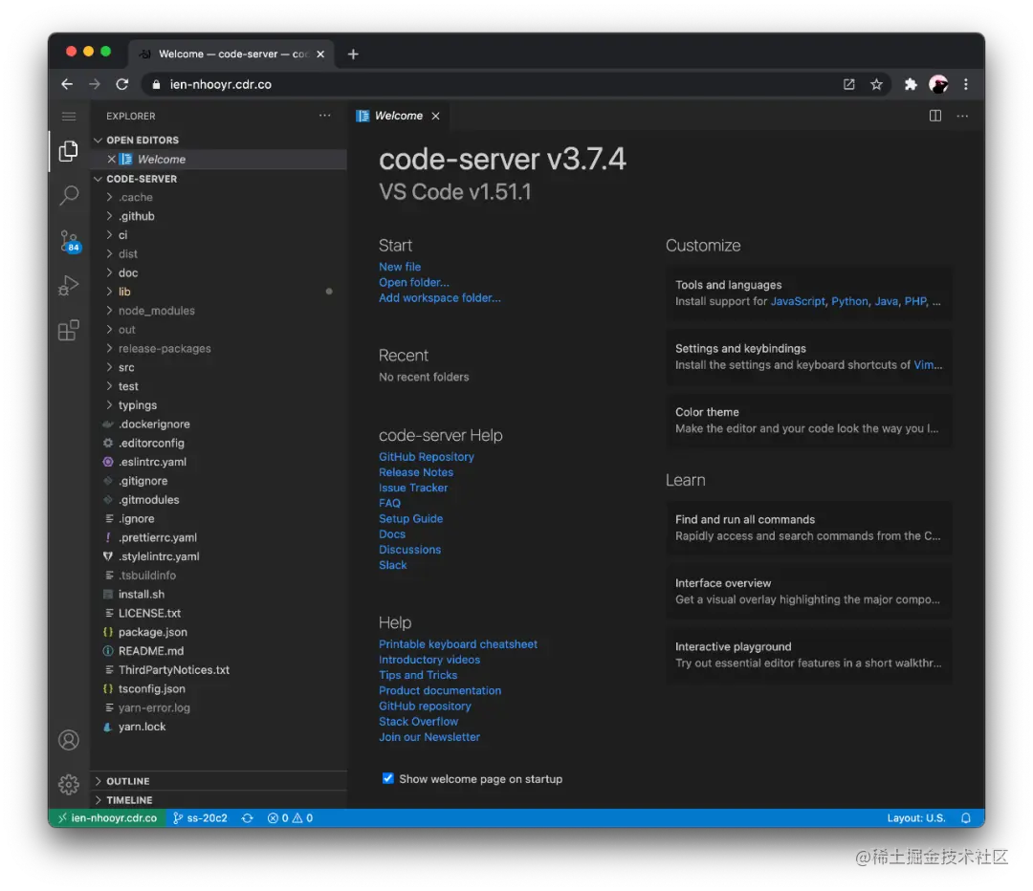1033x891 pixels.
Task: Open the browser profile avatar
Action: (938, 84)
